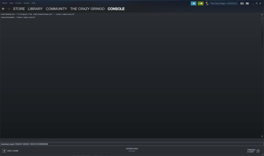Screen dimensions: 264x156
Task: Go to the STORE tab
Action: pos(19,9)
